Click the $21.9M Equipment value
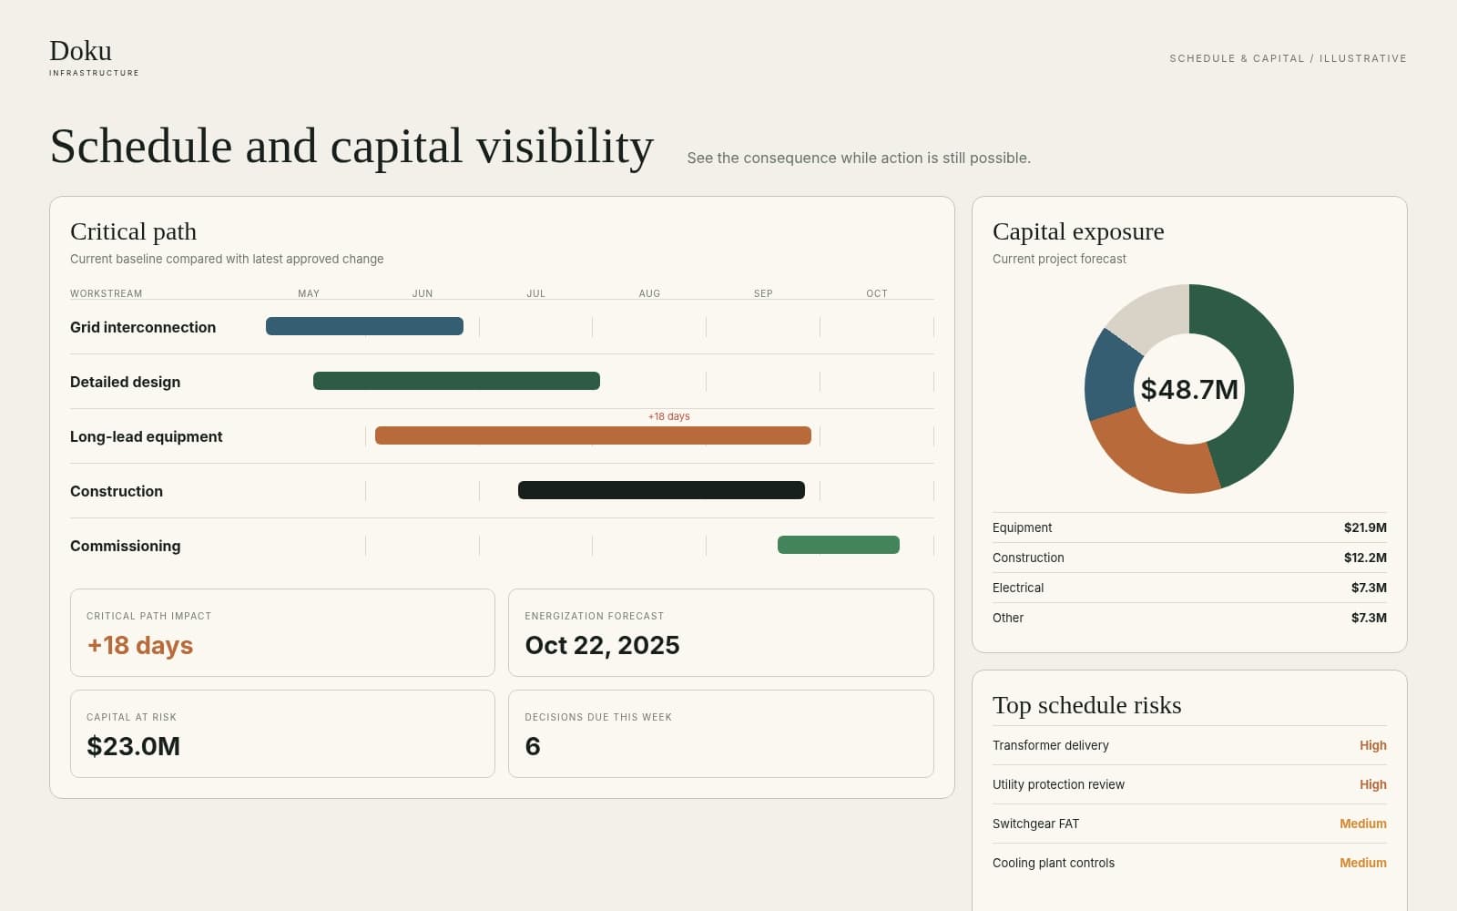 pos(1365,527)
